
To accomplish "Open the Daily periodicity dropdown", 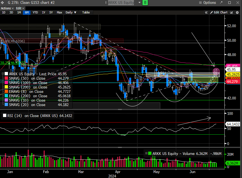I will (x=71, y=13).
